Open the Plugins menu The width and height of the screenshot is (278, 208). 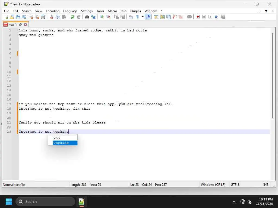136,11
